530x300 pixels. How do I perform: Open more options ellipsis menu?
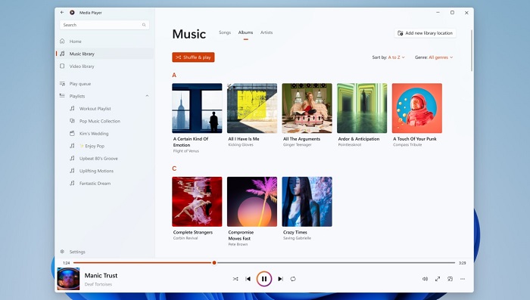pos(463,279)
